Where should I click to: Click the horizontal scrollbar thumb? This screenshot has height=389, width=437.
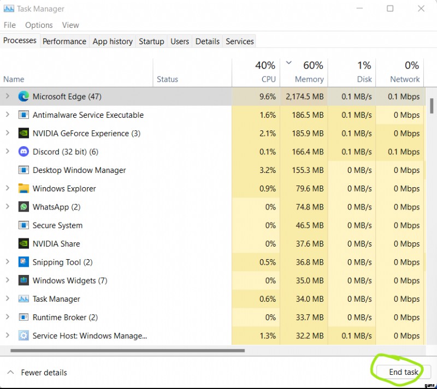(x=128, y=351)
